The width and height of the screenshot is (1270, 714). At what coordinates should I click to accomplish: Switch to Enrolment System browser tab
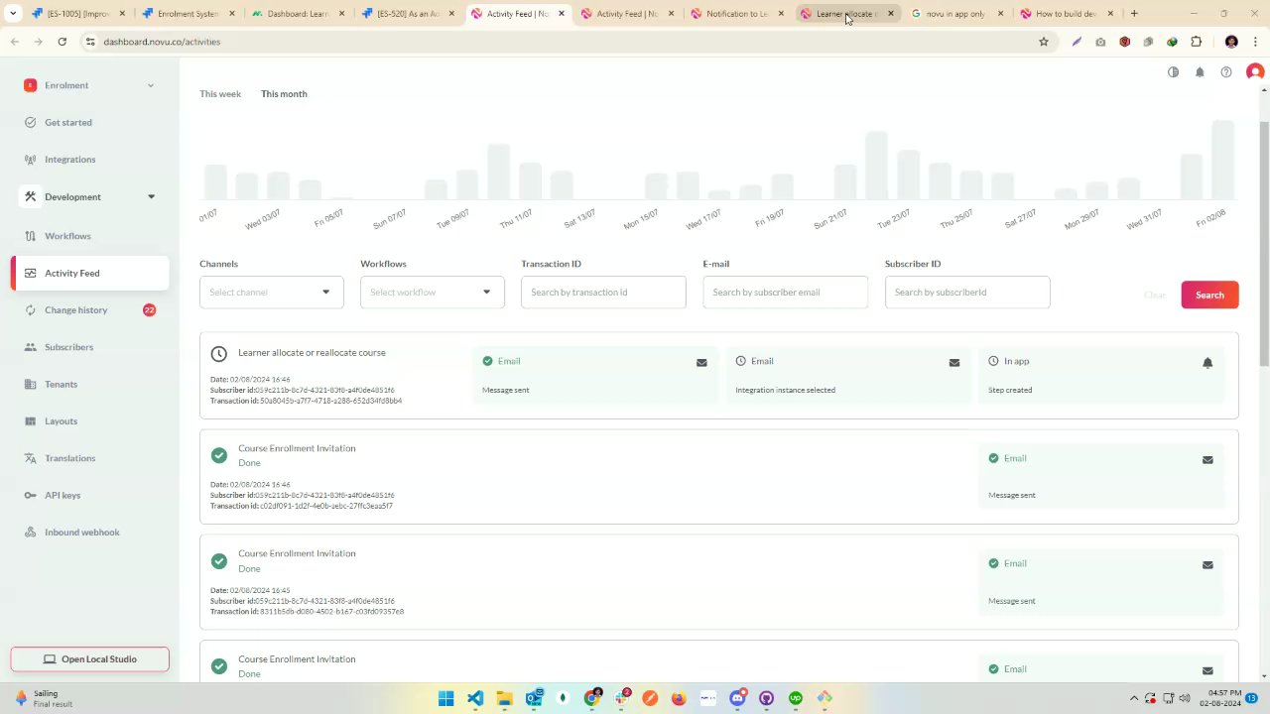(188, 14)
